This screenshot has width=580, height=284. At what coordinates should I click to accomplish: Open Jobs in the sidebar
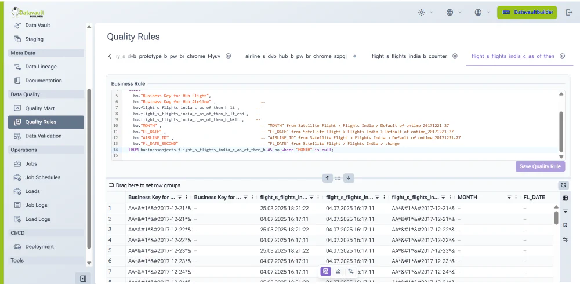tap(46, 163)
